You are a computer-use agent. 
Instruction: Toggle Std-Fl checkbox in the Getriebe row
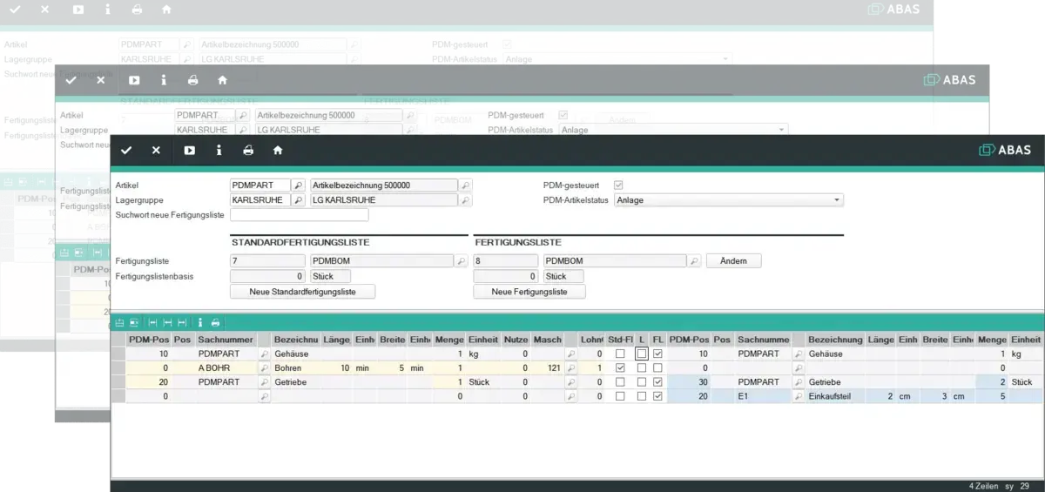pyautogui.click(x=620, y=382)
